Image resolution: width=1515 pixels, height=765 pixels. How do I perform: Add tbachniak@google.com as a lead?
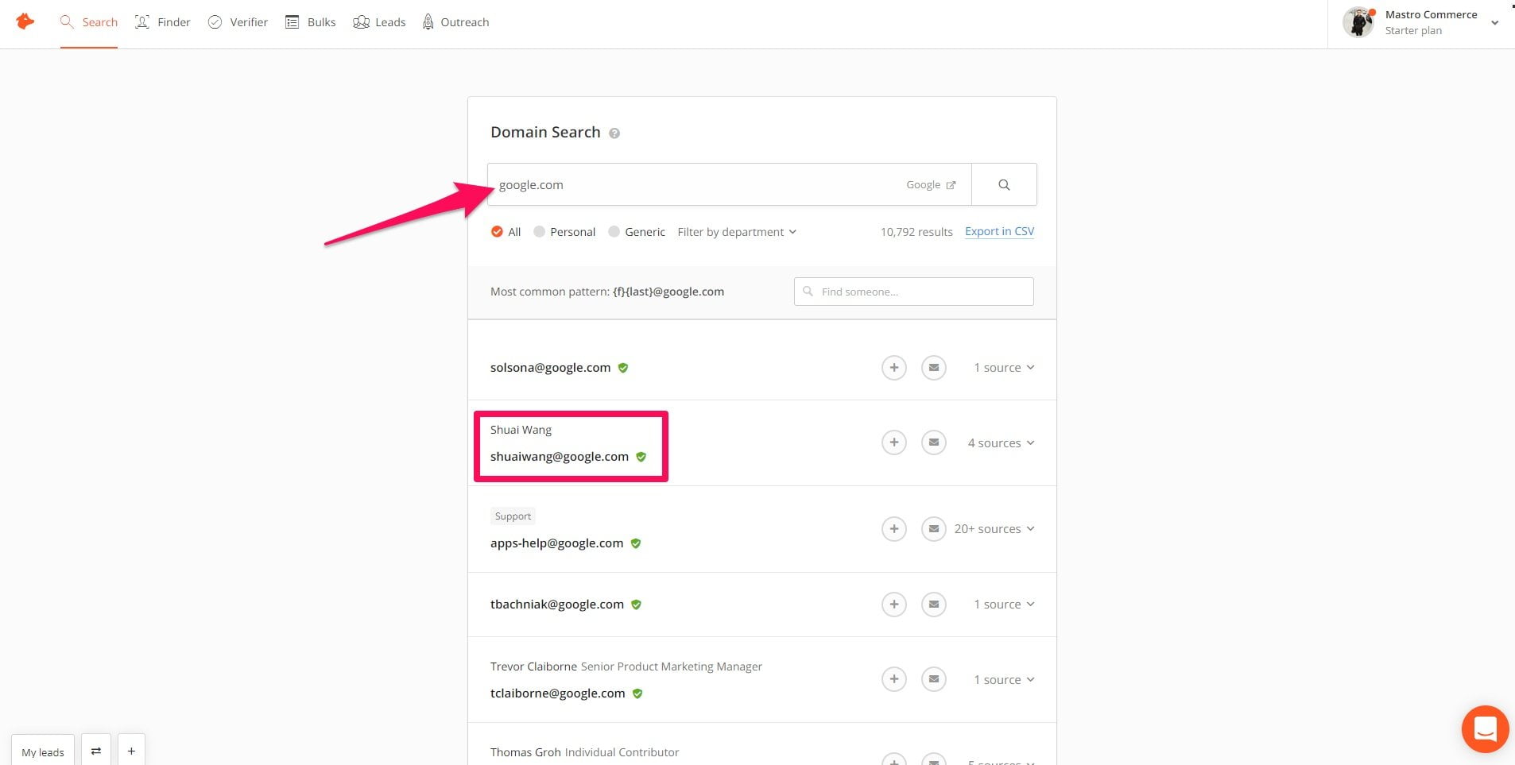[x=894, y=605]
